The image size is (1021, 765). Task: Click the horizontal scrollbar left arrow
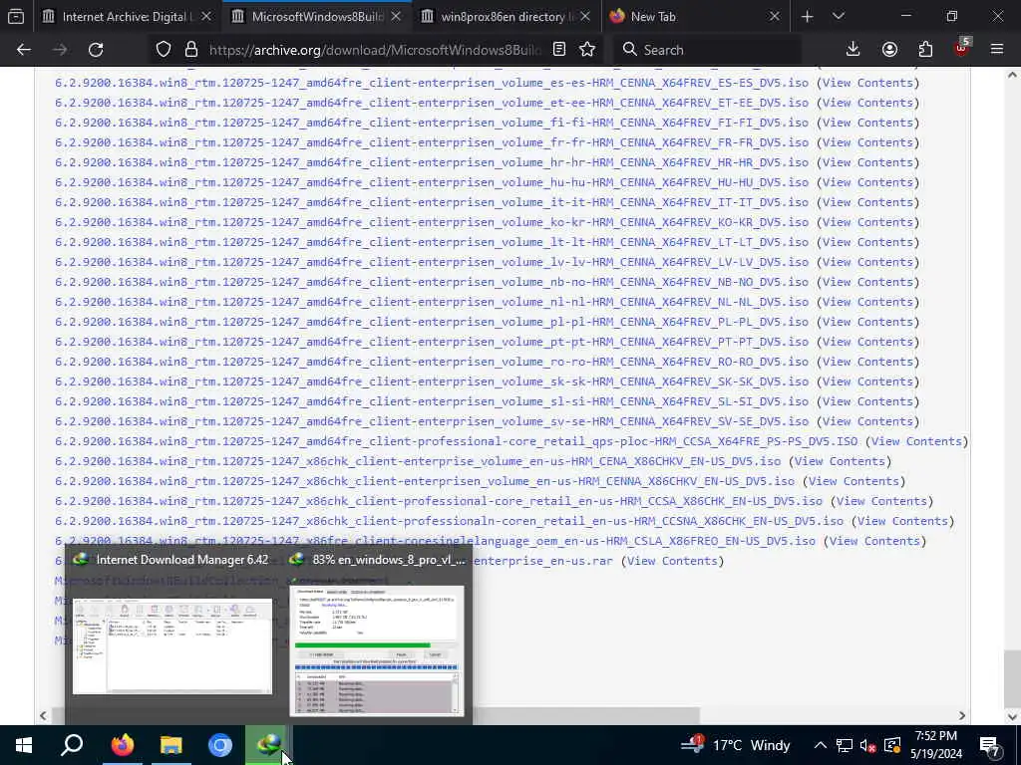(x=43, y=715)
